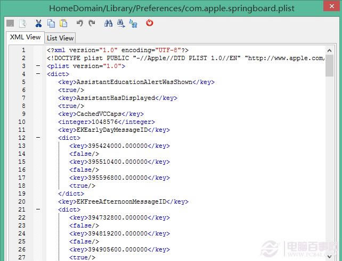The width and height of the screenshot is (342, 261).
Task: Click the DOCTYPE plist declaration line
Action: [x=185, y=58]
